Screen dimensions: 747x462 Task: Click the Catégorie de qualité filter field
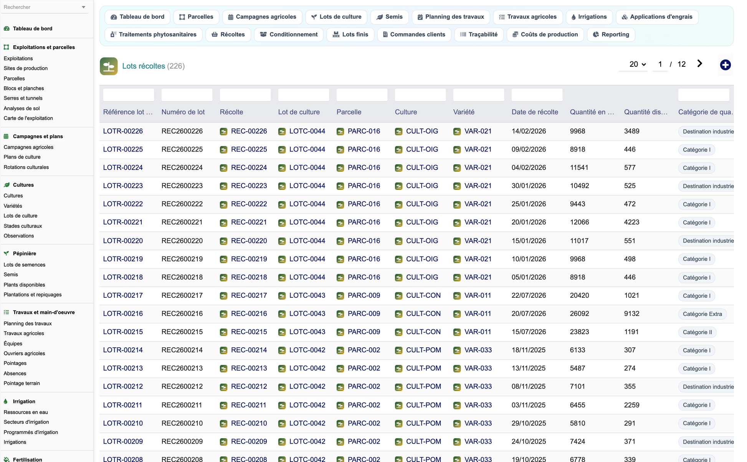click(x=704, y=95)
